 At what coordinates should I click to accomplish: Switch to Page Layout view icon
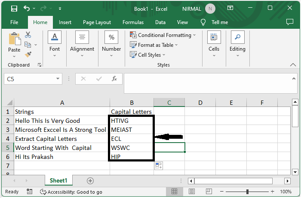tap(192, 191)
